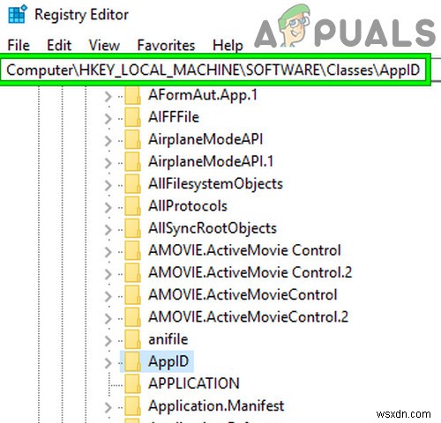Expand the AMOVIE.ActiveMovieControl key

click(x=108, y=296)
